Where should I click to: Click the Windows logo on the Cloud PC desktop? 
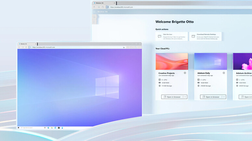click(107, 87)
